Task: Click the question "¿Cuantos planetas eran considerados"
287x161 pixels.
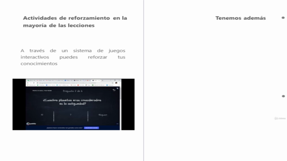Action: [x=72, y=100]
